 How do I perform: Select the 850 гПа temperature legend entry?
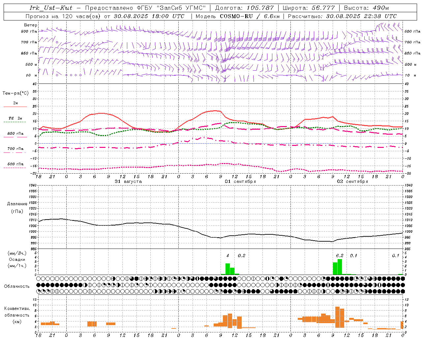pos(15,134)
